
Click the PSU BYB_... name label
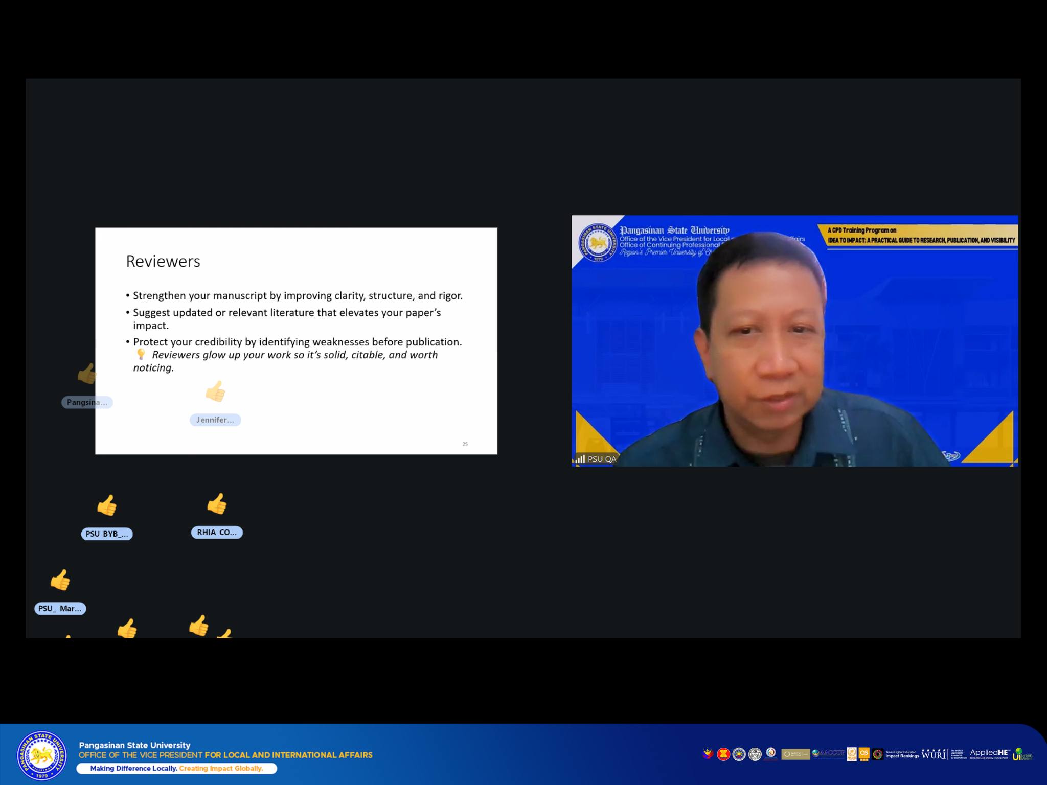coord(107,534)
